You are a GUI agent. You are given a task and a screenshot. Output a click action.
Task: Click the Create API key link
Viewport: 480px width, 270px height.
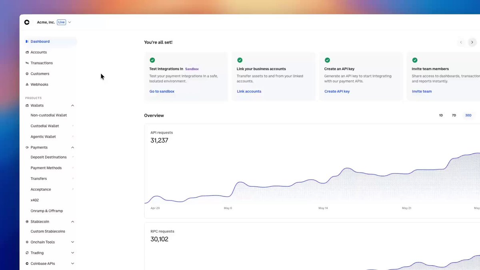pyautogui.click(x=337, y=92)
